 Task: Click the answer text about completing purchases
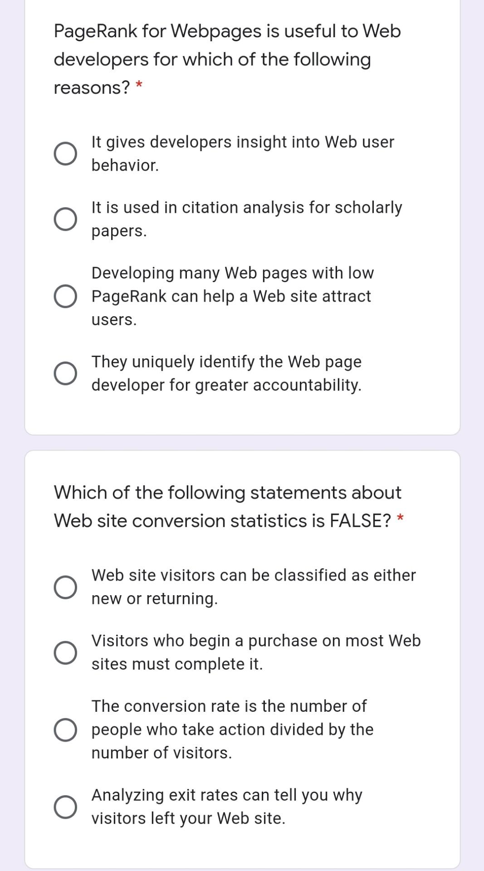256,652
